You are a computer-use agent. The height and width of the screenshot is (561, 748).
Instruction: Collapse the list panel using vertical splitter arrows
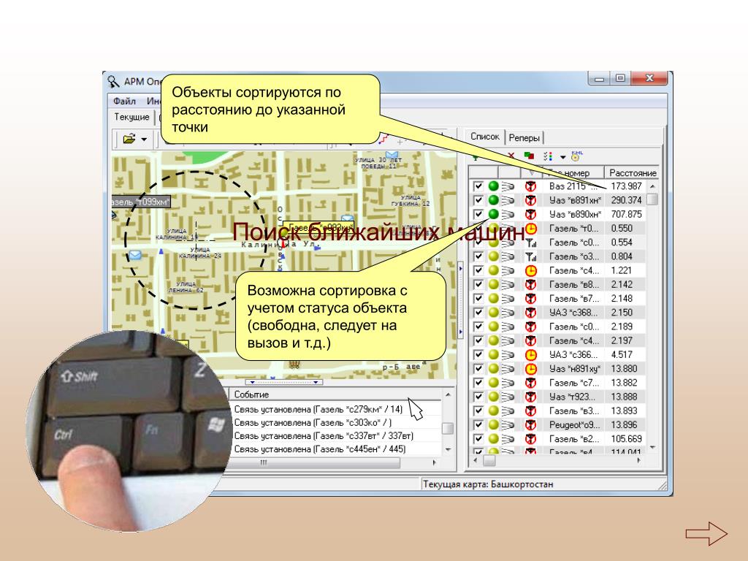[x=460, y=300]
